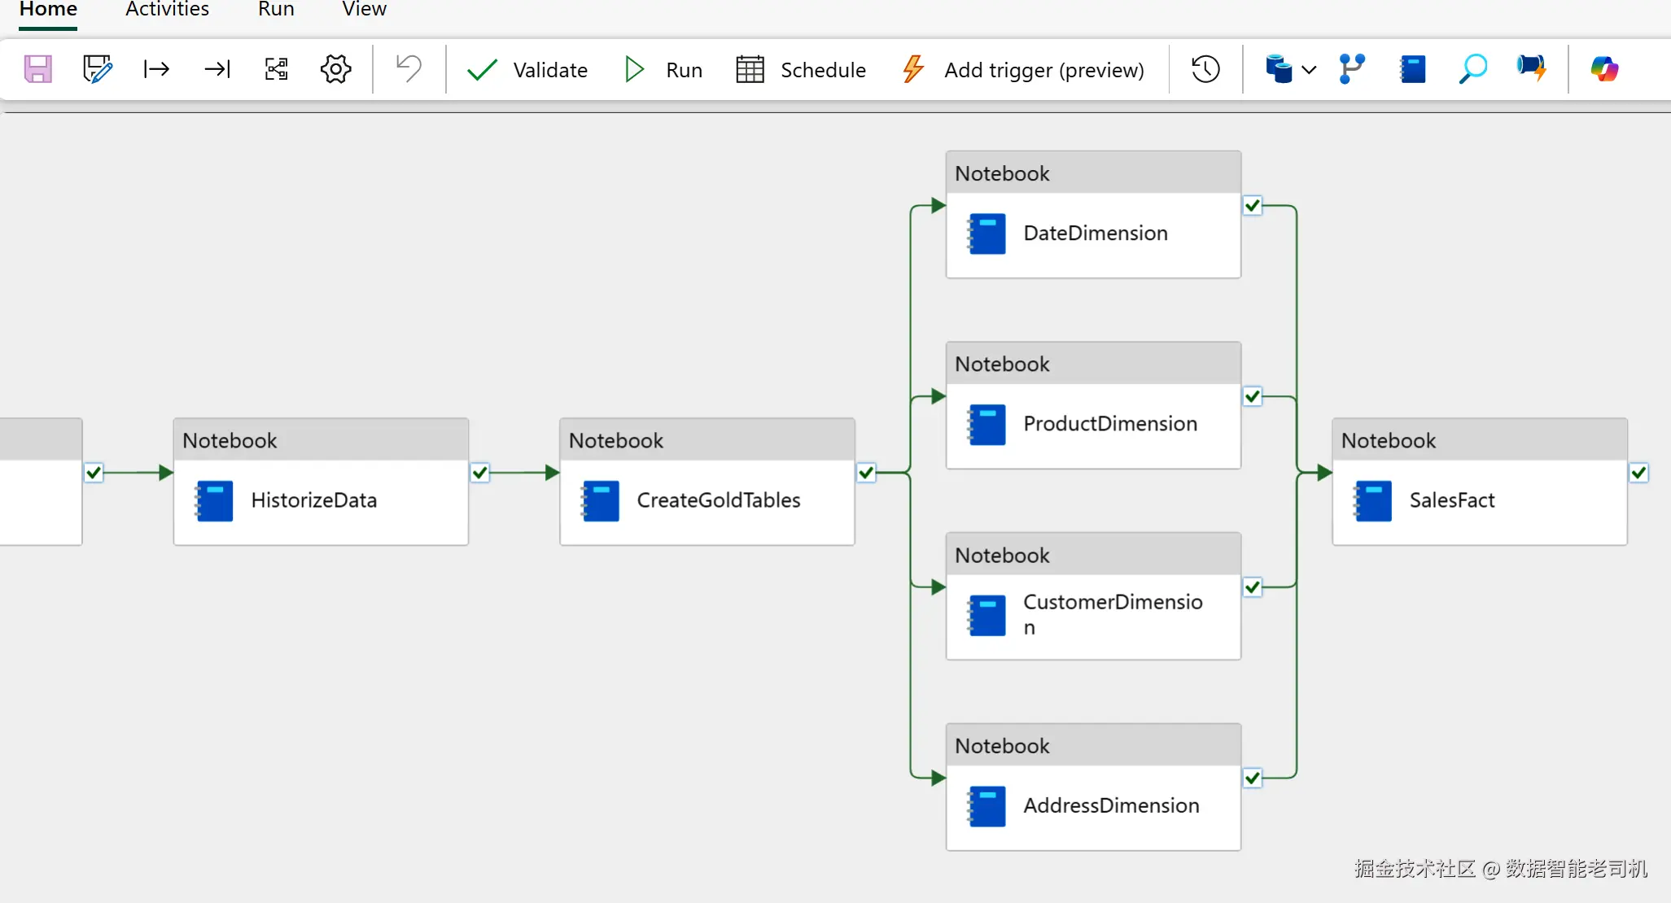This screenshot has height=903, width=1671.
Task: Select the HistorizeData activity name
Action: point(314,500)
